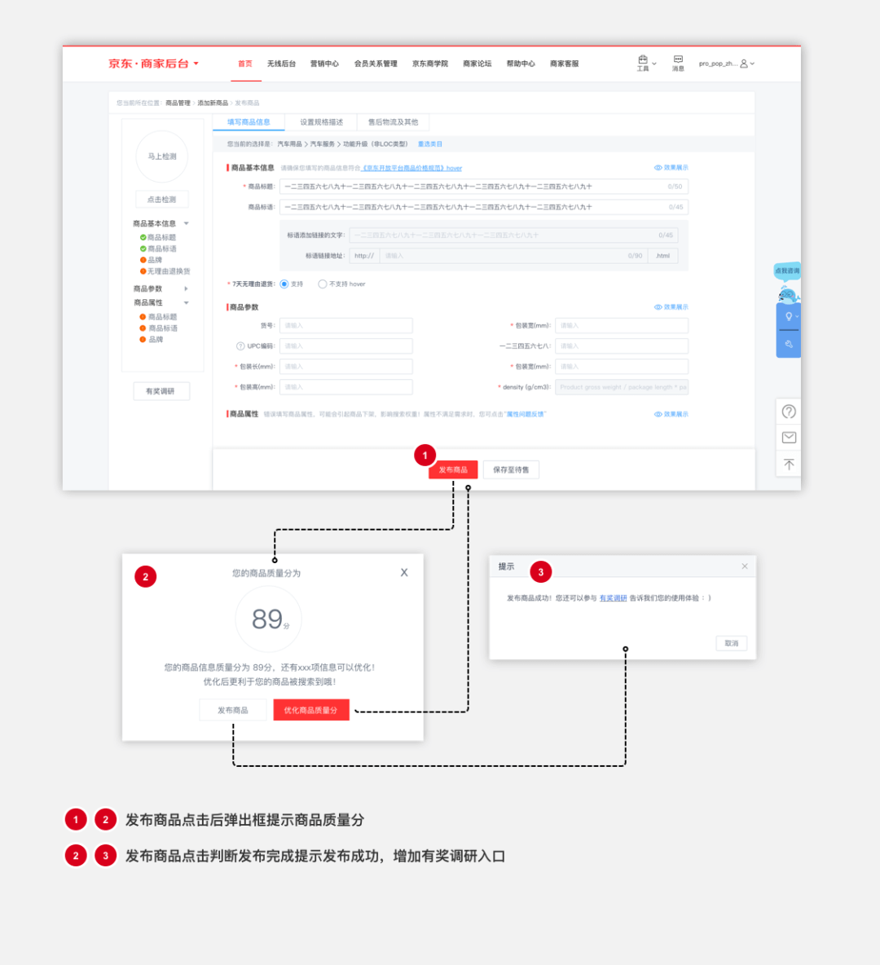Viewport: 880px width, 965px height.
Task: Click 取消 in 提示 dialog
Action: 731,643
